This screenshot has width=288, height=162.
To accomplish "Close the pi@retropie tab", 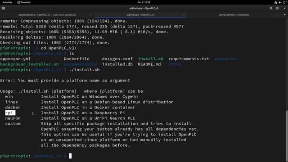I will point(184,15).
